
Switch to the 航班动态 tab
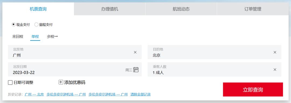pyautogui.click(x=181, y=9)
